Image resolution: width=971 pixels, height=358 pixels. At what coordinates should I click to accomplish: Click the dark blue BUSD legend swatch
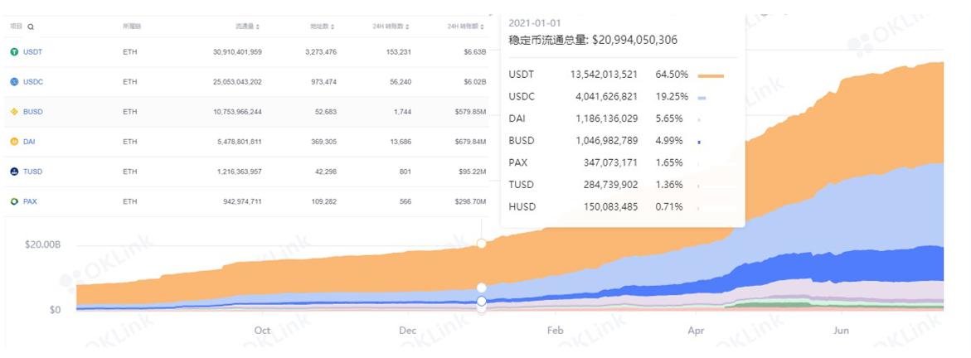(699, 143)
